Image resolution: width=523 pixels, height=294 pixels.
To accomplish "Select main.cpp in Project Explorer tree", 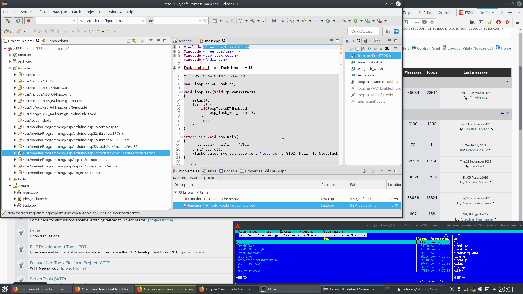I will tap(30, 192).
